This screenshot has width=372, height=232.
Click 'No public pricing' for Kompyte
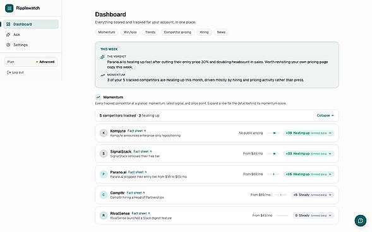pos(251,133)
